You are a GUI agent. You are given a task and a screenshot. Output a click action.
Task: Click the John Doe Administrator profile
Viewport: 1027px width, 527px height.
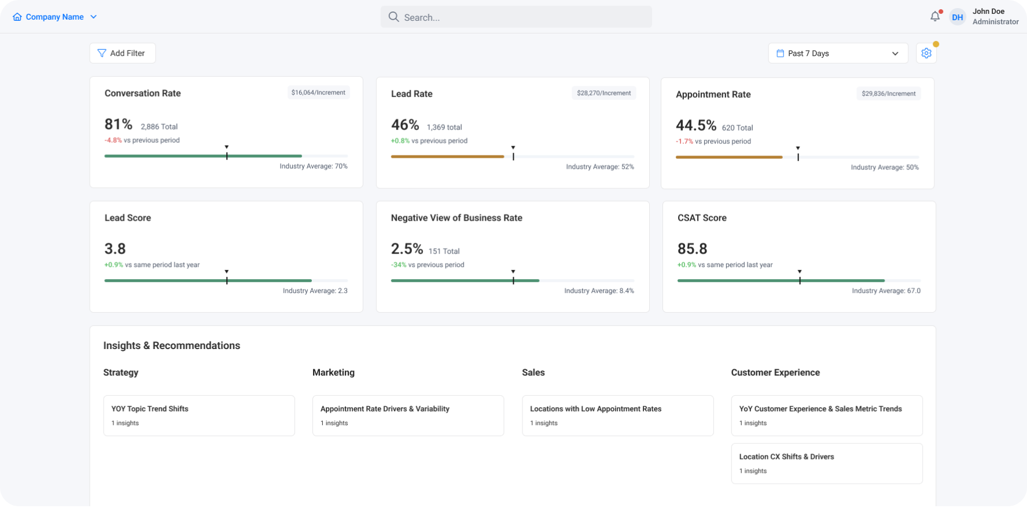click(995, 17)
